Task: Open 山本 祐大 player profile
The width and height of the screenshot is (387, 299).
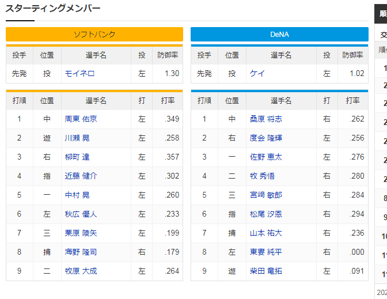Action: 266,233
